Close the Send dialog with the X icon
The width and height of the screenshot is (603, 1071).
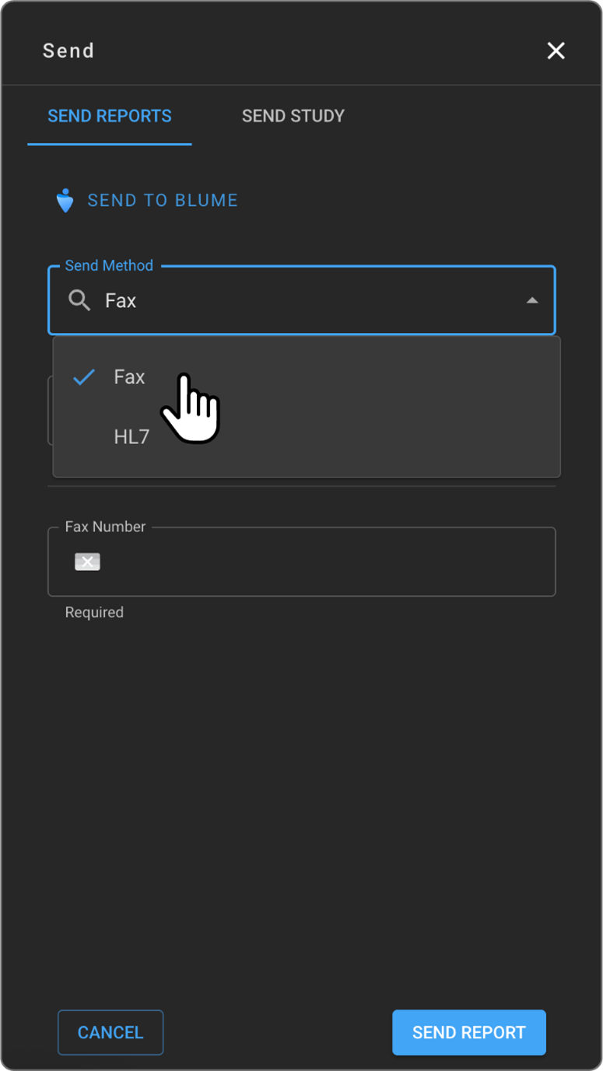[x=556, y=51]
